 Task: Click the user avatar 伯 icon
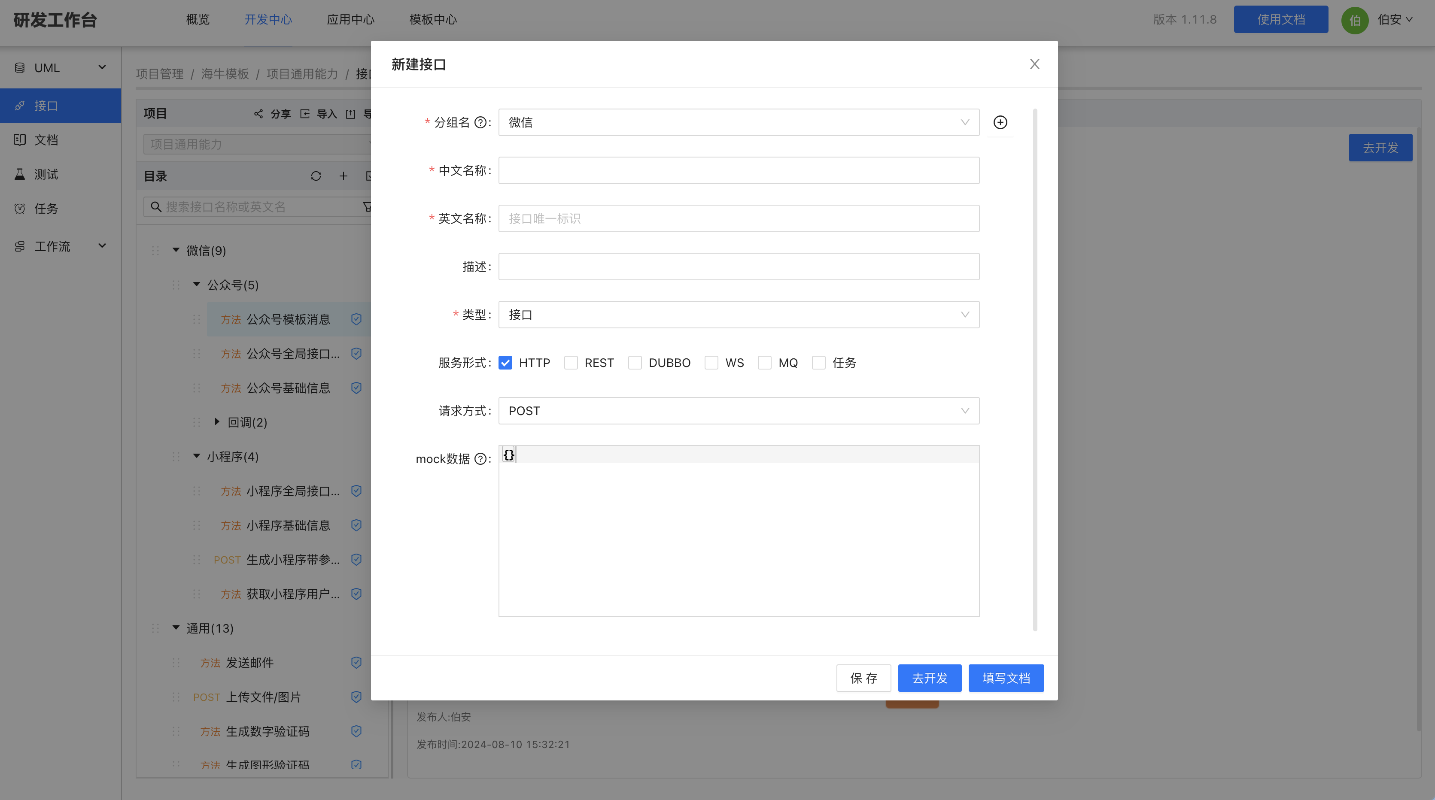[x=1355, y=20]
